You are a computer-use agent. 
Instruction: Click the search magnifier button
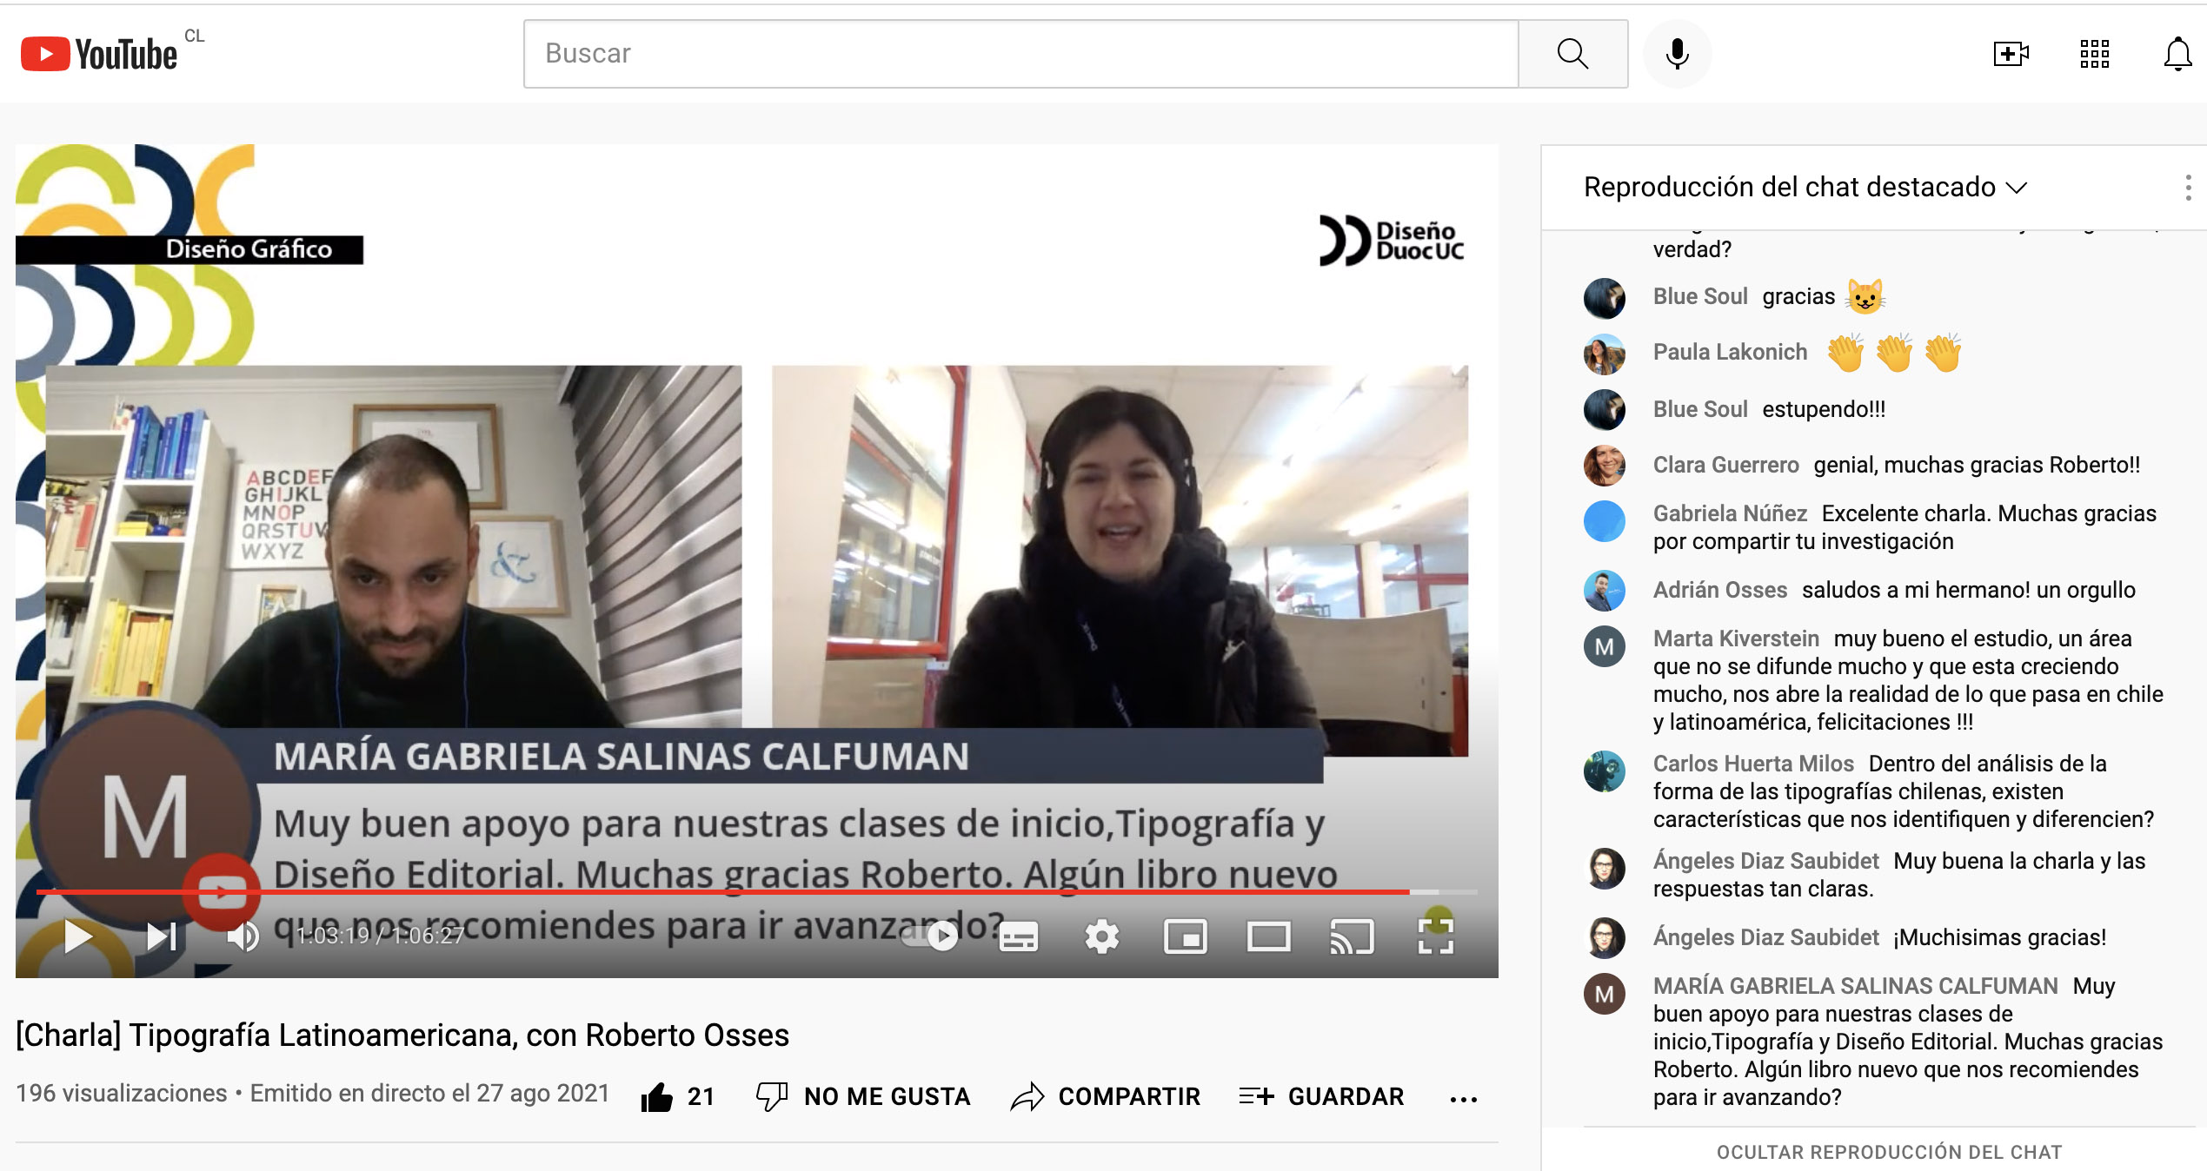pos(1572,54)
